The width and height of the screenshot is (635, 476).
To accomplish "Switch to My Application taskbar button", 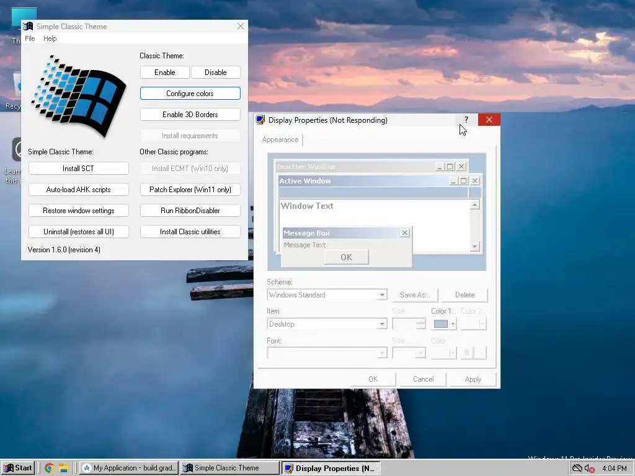I will click(129, 469).
